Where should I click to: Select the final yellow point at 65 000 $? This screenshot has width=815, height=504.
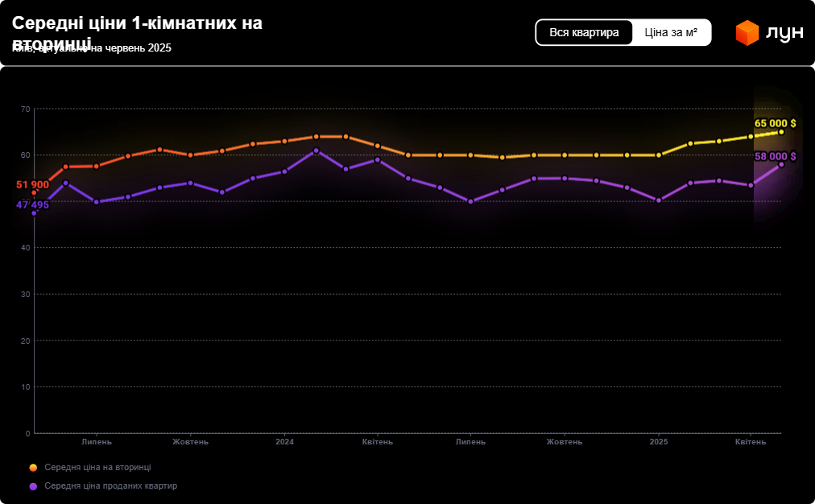(x=781, y=132)
